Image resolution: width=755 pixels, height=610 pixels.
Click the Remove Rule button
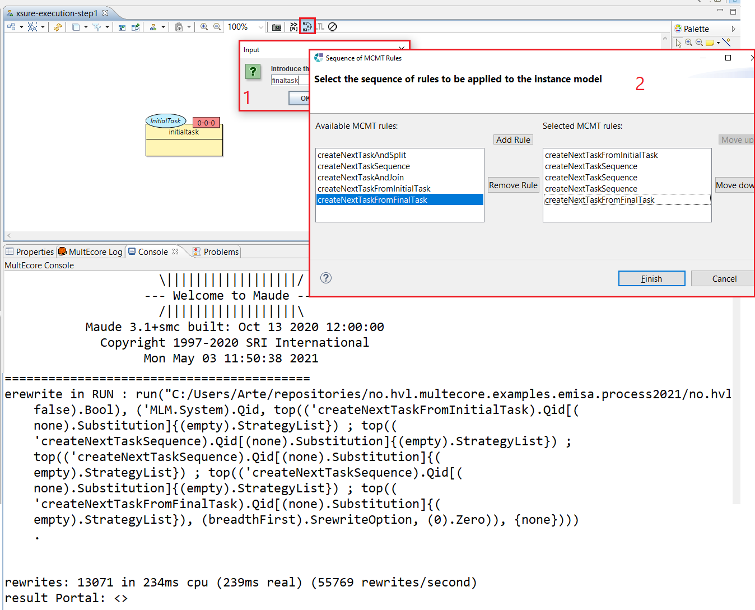click(x=513, y=185)
